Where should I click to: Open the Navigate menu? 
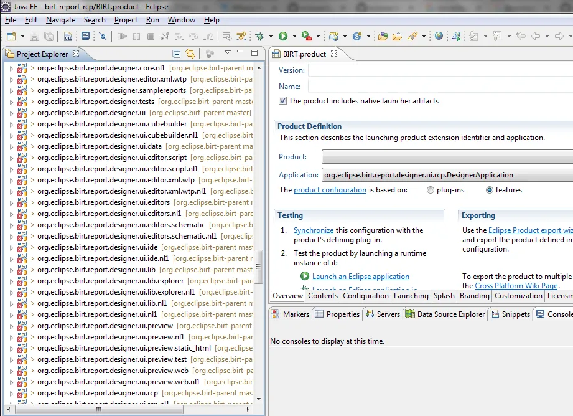[x=61, y=20]
